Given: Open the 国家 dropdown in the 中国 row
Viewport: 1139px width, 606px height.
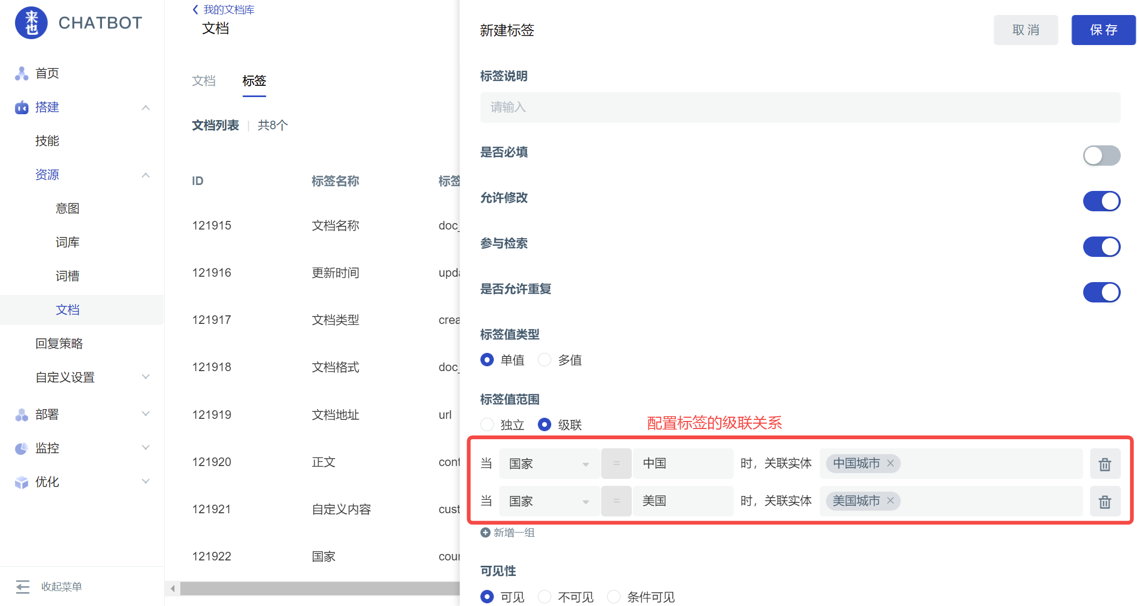Looking at the screenshot, I should [549, 464].
